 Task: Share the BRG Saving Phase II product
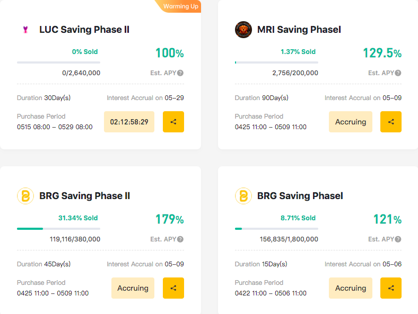173,288
